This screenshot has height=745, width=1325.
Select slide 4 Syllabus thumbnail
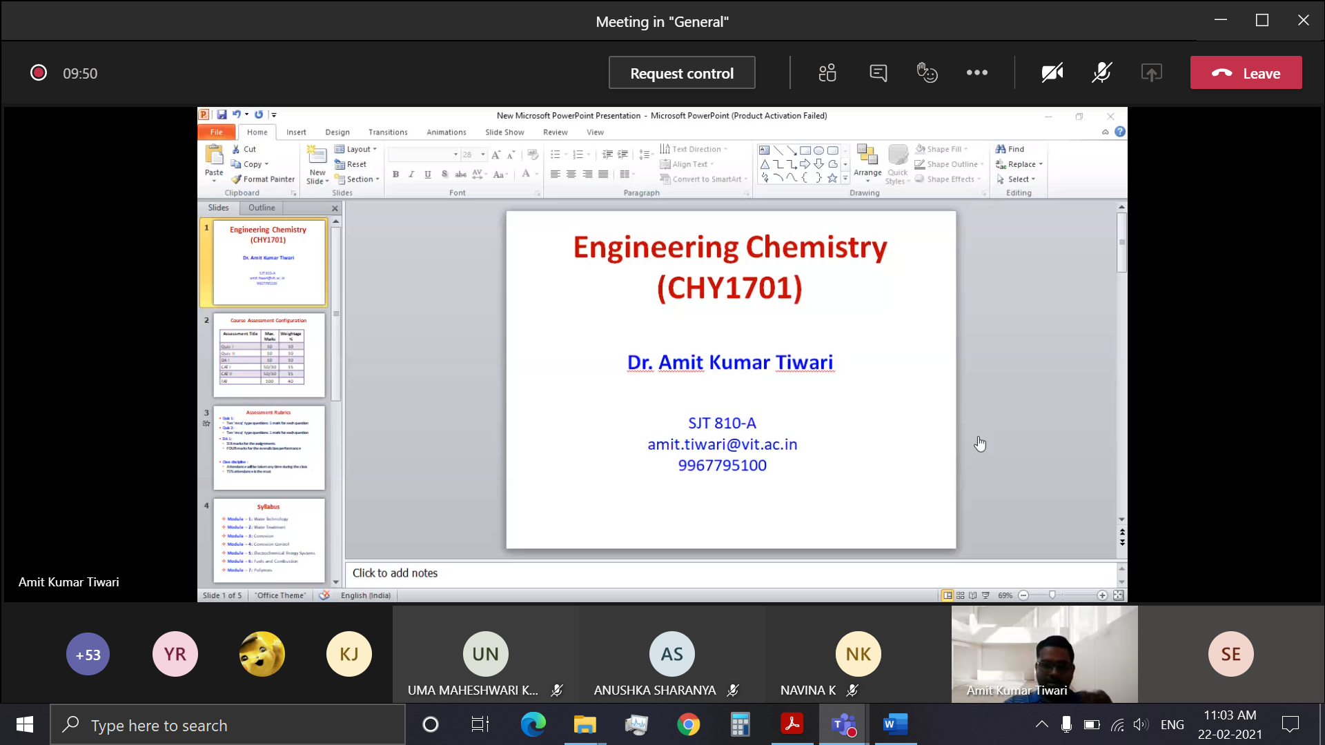tap(268, 540)
